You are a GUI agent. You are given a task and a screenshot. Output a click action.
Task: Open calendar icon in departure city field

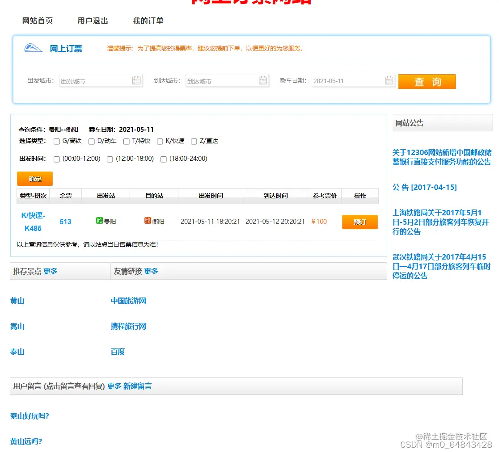(136, 80)
